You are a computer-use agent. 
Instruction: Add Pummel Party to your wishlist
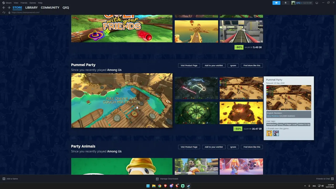click(214, 65)
